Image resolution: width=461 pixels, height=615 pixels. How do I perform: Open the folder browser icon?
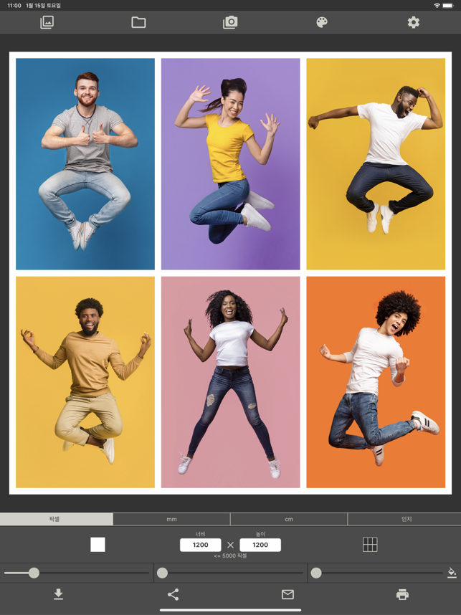pos(138,22)
